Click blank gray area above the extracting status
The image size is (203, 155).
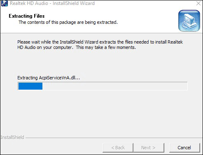tap(102, 62)
